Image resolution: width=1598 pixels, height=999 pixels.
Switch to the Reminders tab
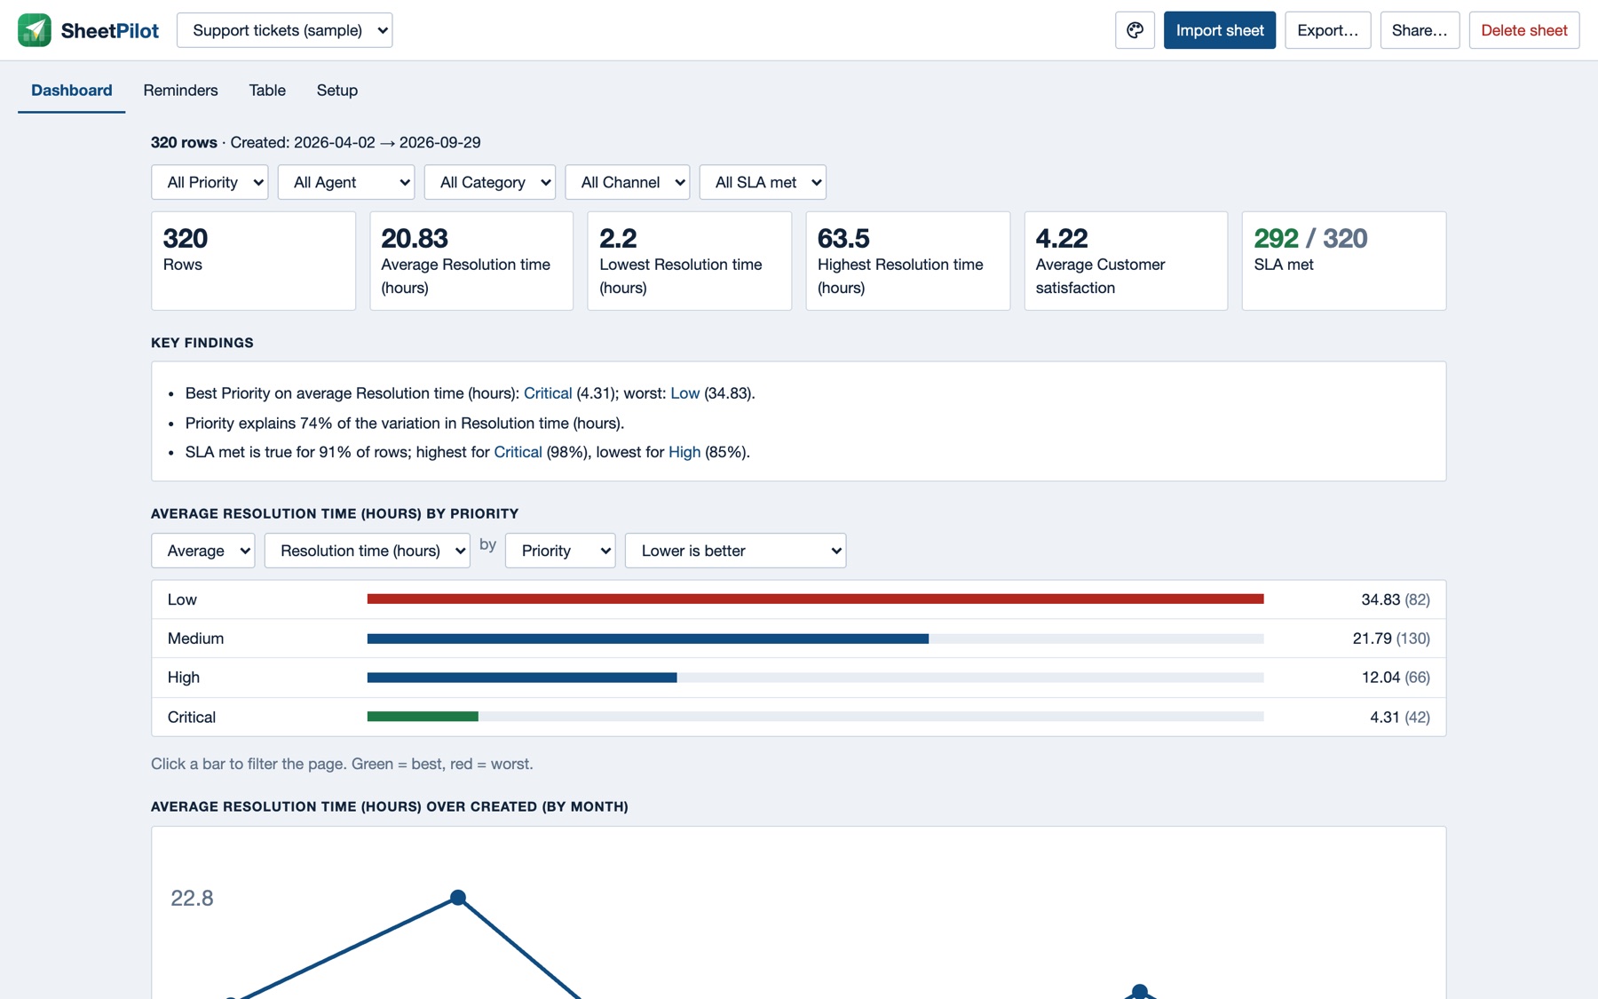(x=180, y=91)
